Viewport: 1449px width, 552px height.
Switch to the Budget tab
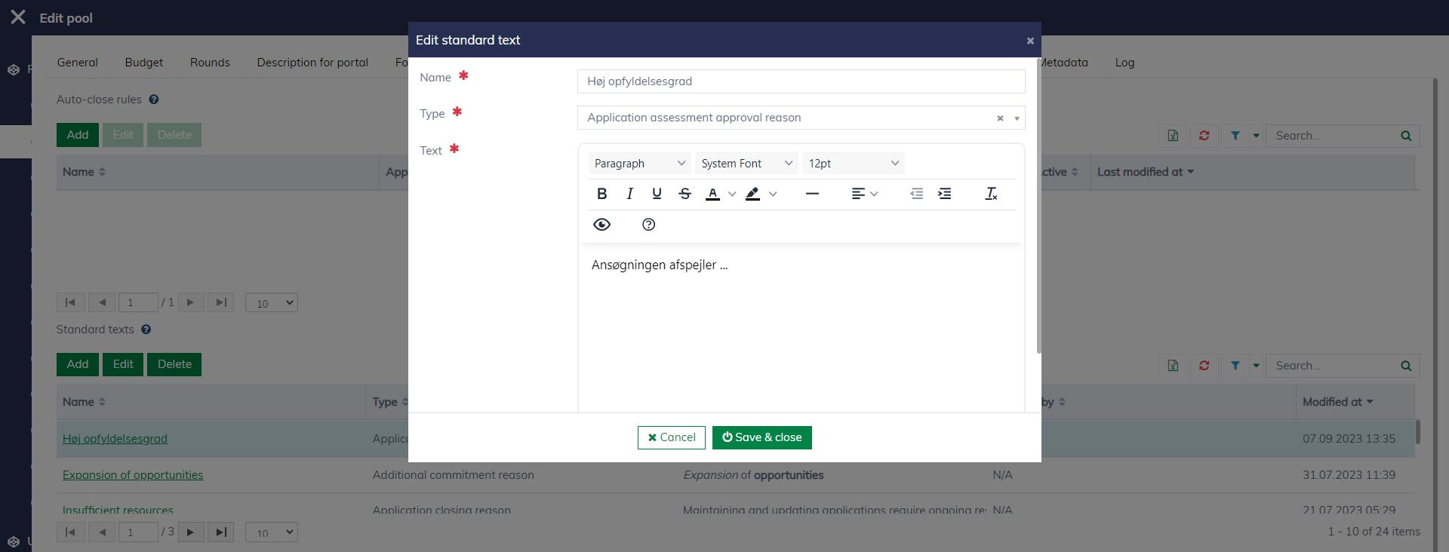coord(143,63)
